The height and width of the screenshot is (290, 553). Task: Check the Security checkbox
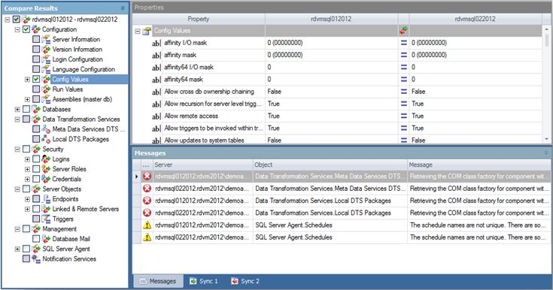click(x=26, y=149)
